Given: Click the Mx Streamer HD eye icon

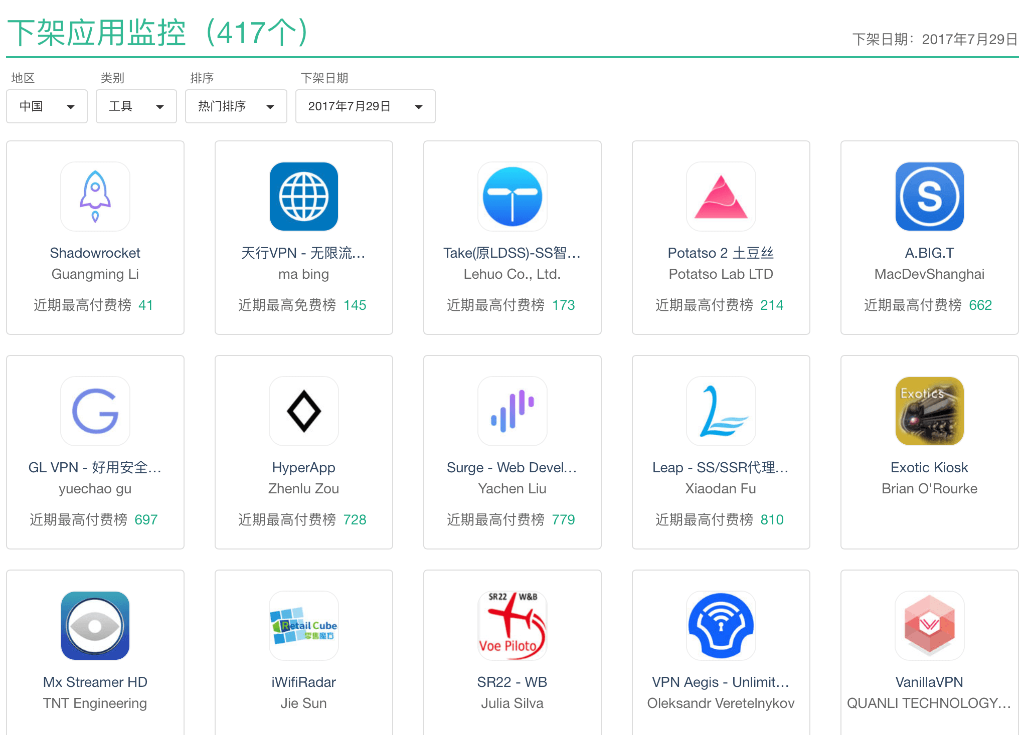Looking at the screenshot, I should (95, 626).
